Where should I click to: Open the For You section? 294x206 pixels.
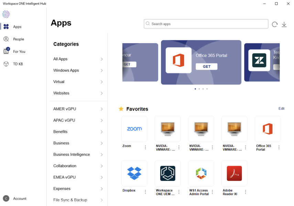(x=19, y=51)
